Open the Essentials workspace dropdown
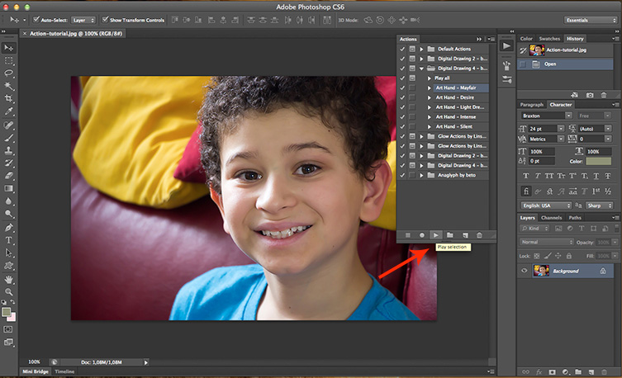The image size is (622, 378). coord(590,20)
